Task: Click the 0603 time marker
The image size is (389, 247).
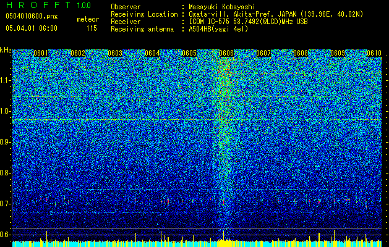Action: pyautogui.click(x=115, y=53)
